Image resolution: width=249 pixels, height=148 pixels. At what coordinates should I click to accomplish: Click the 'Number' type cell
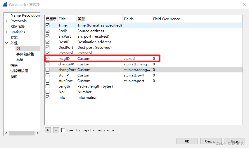point(84,92)
